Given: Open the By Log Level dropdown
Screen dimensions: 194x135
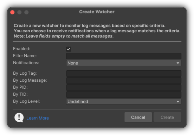Looking at the screenshot, I should 124,102.
